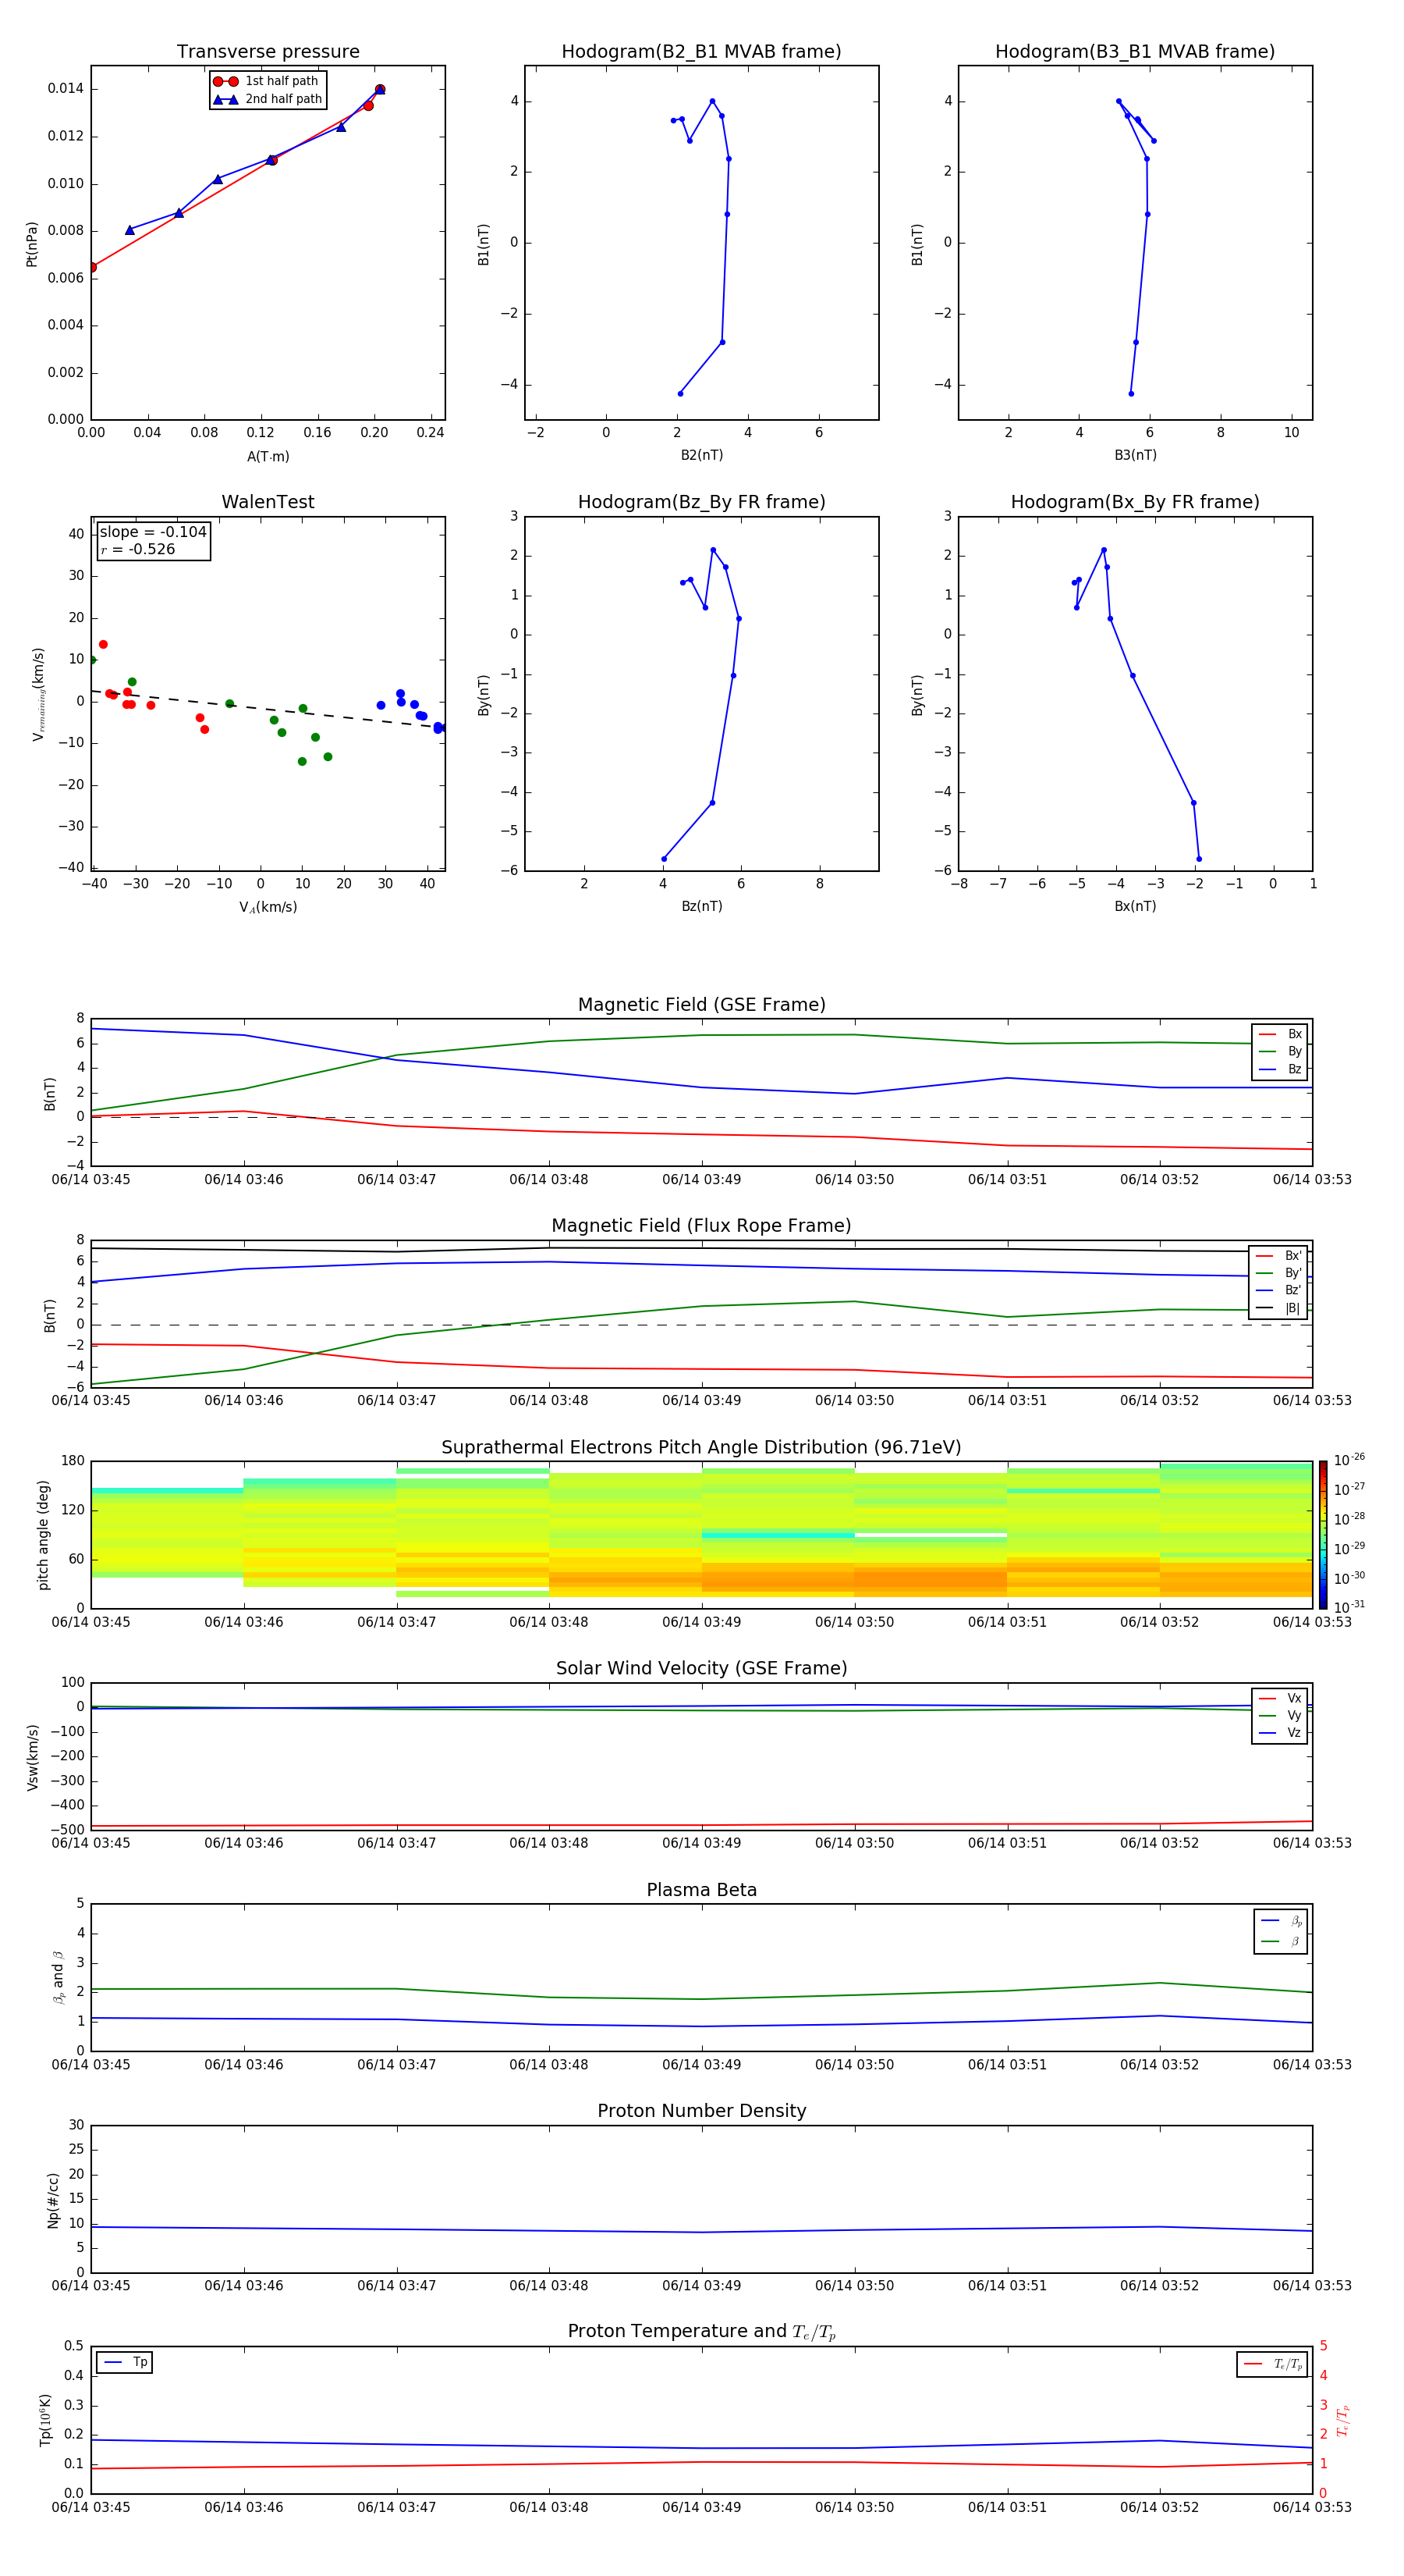Click the 'r = -0.526' annotation
Image resolution: width=1404 pixels, height=2576 pixels.
click(x=138, y=549)
